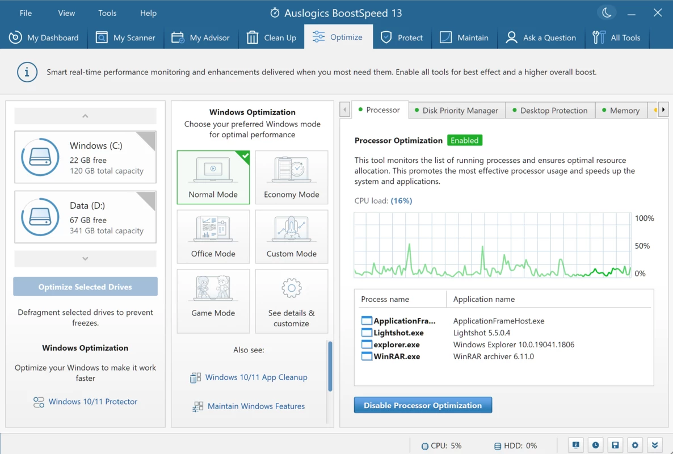Click Disable Processor Optimization button

coord(423,405)
